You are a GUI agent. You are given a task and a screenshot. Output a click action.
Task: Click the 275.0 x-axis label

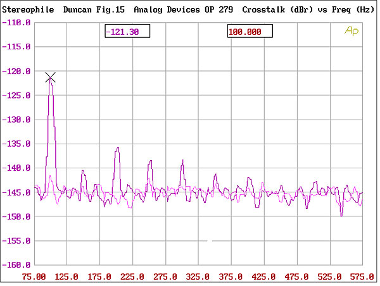165,277
